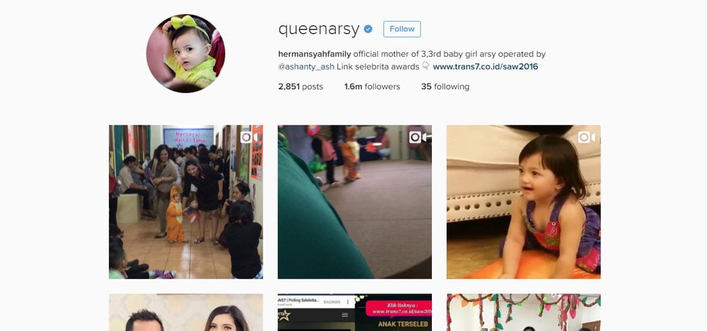Image resolution: width=707 pixels, height=331 pixels.
Task: Click the video camera icon on the hallway post
Action: click(x=250, y=137)
